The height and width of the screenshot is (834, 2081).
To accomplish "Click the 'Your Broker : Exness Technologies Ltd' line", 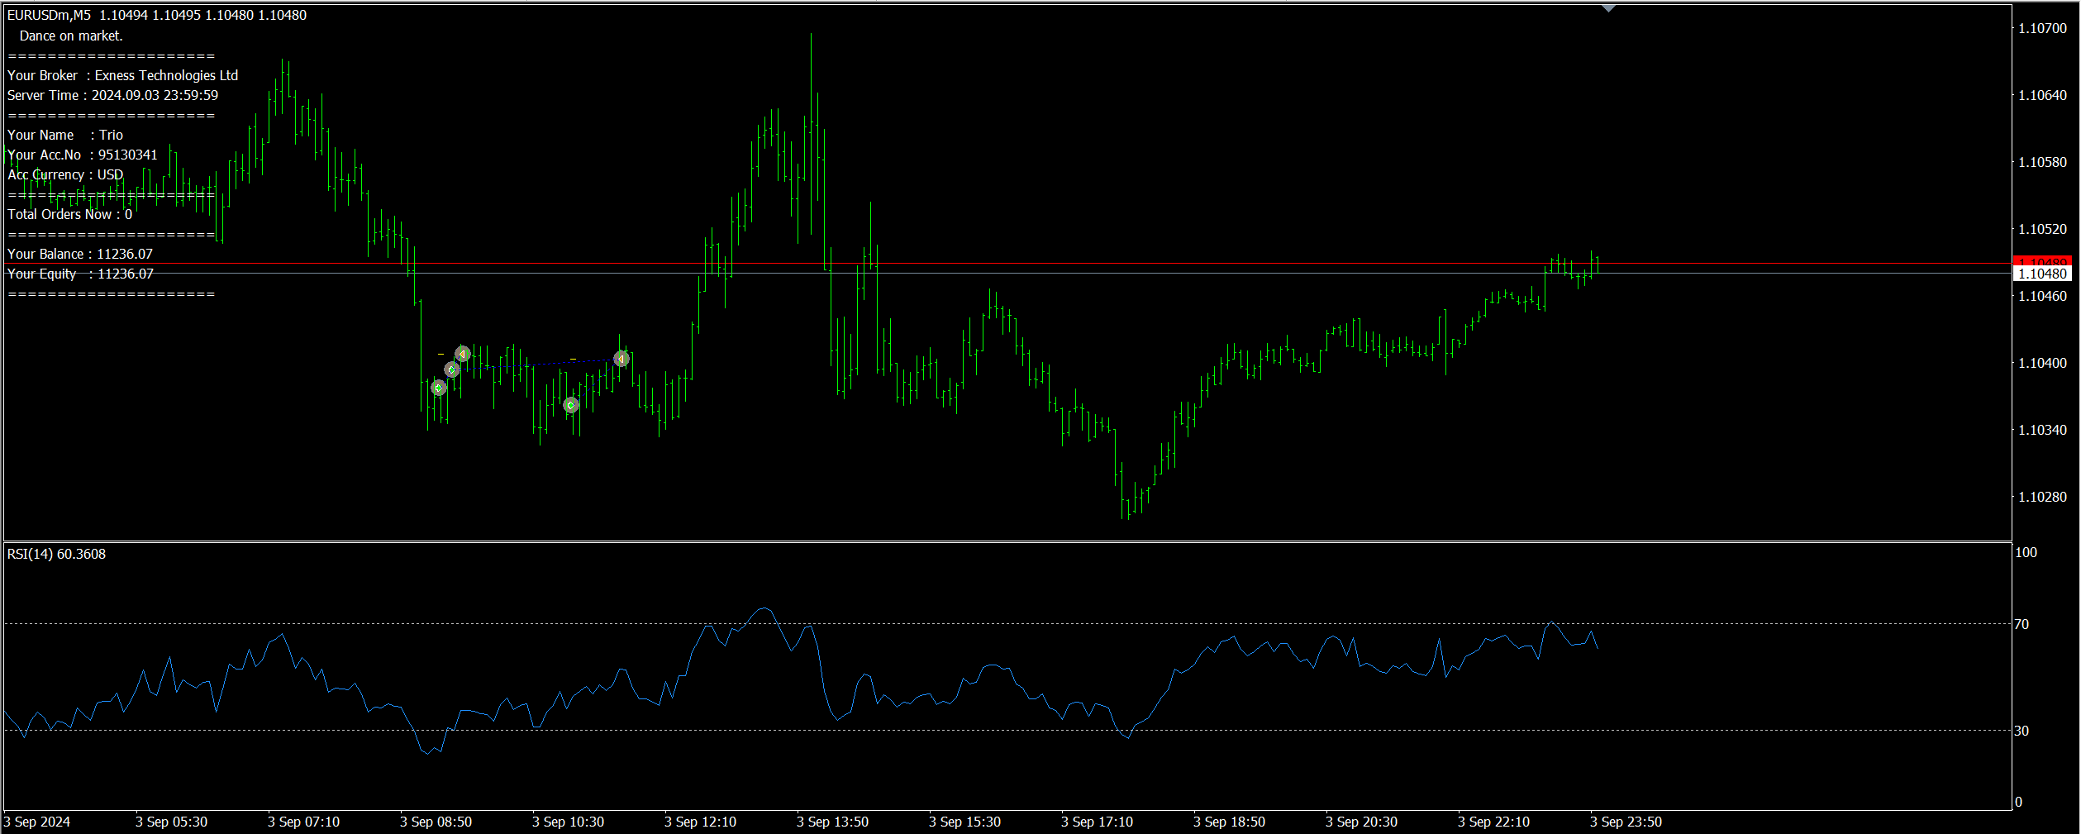I will pyautogui.click(x=122, y=75).
